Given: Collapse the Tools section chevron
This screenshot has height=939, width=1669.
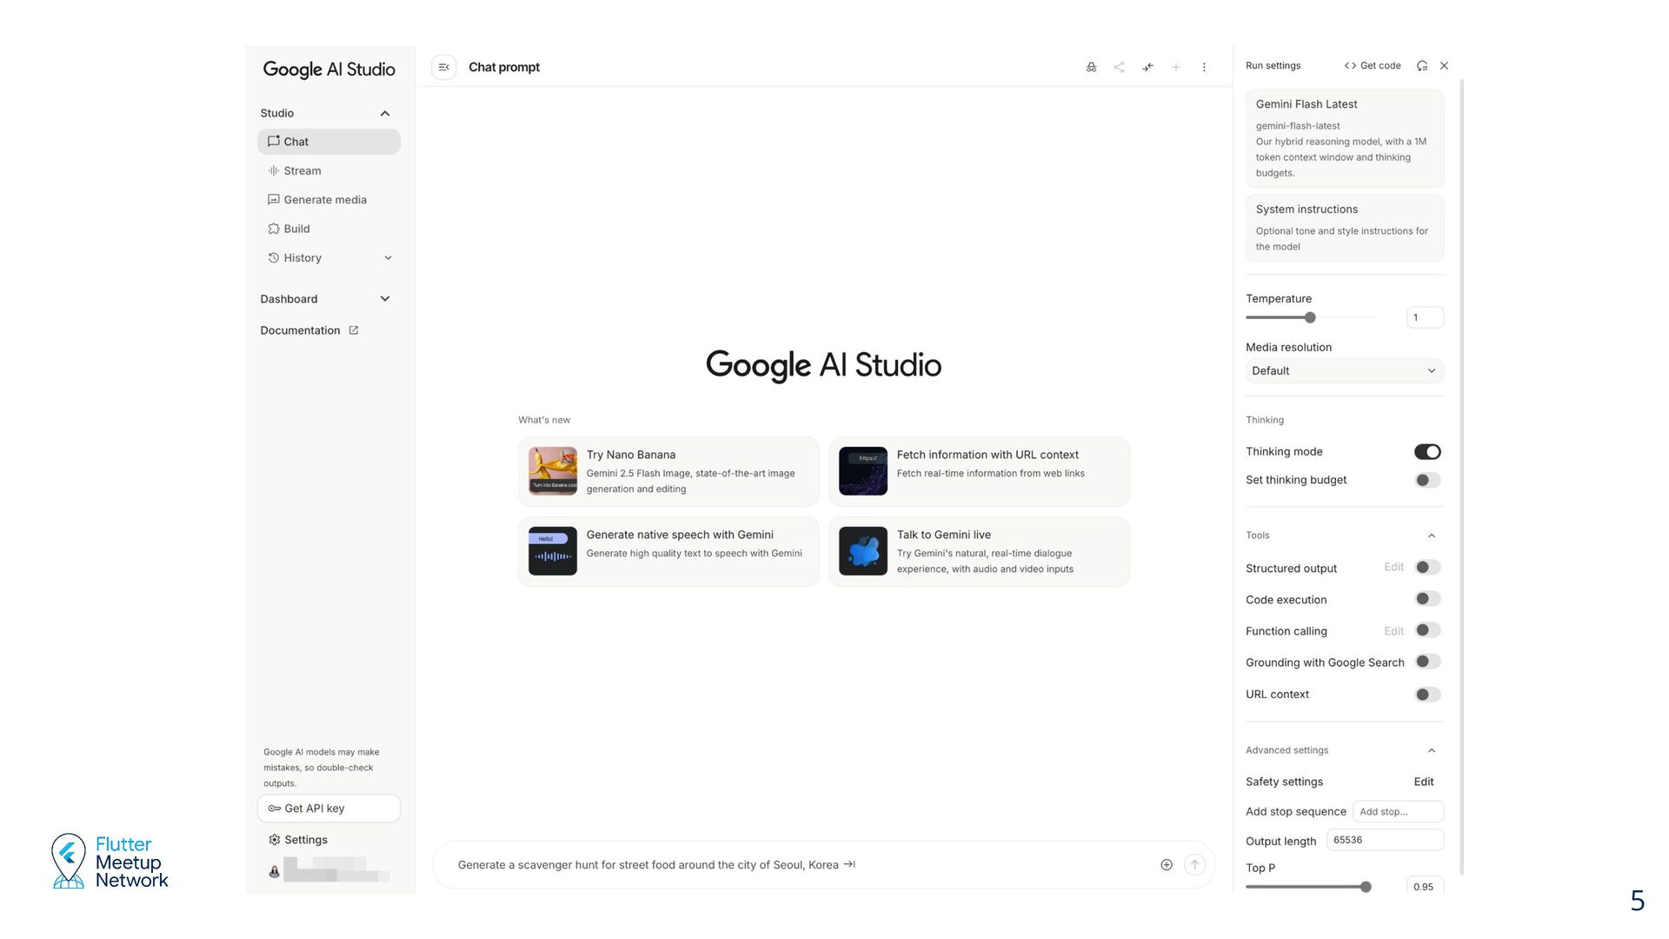Looking at the screenshot, I should click(x=1431, y=536).
